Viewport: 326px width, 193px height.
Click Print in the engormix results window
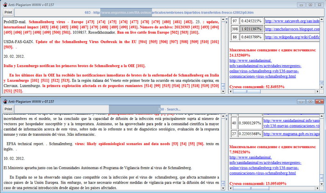pyautogui.click(x=8, y=12)
